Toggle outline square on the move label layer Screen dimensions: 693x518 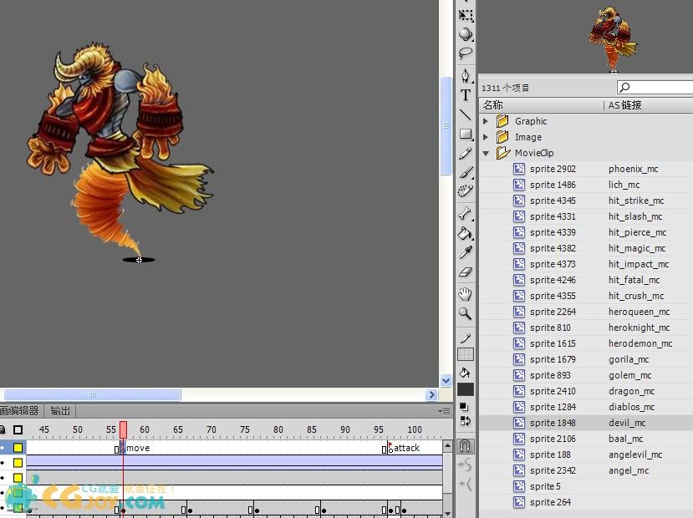(18, 448)
